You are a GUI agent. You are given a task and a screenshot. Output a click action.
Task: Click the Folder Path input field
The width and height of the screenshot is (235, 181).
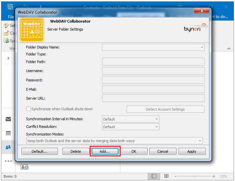click(x=153, y=62)
